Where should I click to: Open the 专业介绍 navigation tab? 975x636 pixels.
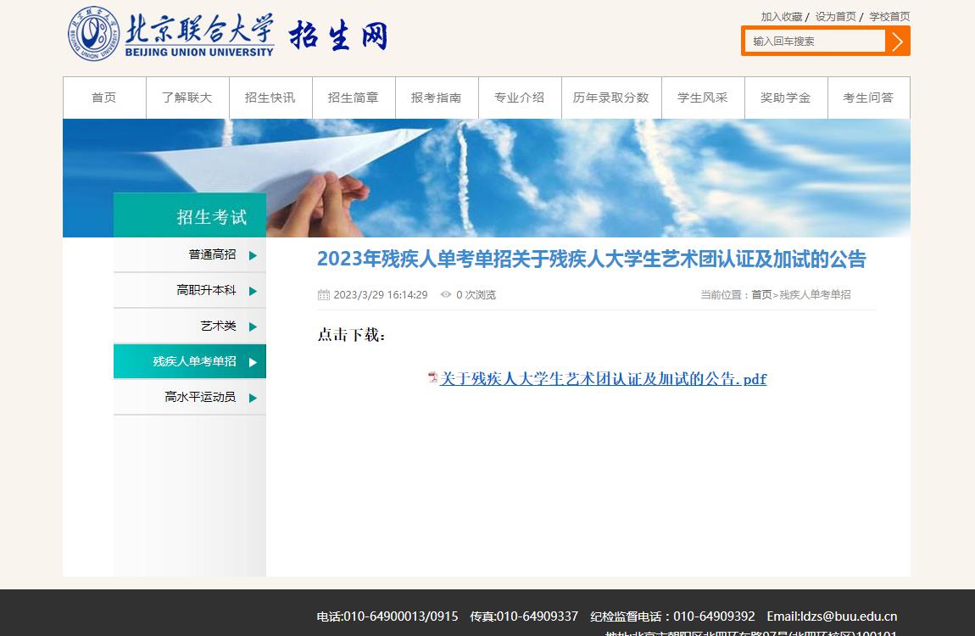[x=520, y=98]
